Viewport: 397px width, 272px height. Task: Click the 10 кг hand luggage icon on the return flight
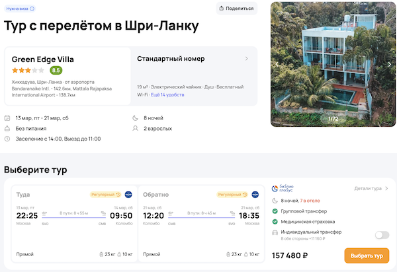tap(245, 254)
